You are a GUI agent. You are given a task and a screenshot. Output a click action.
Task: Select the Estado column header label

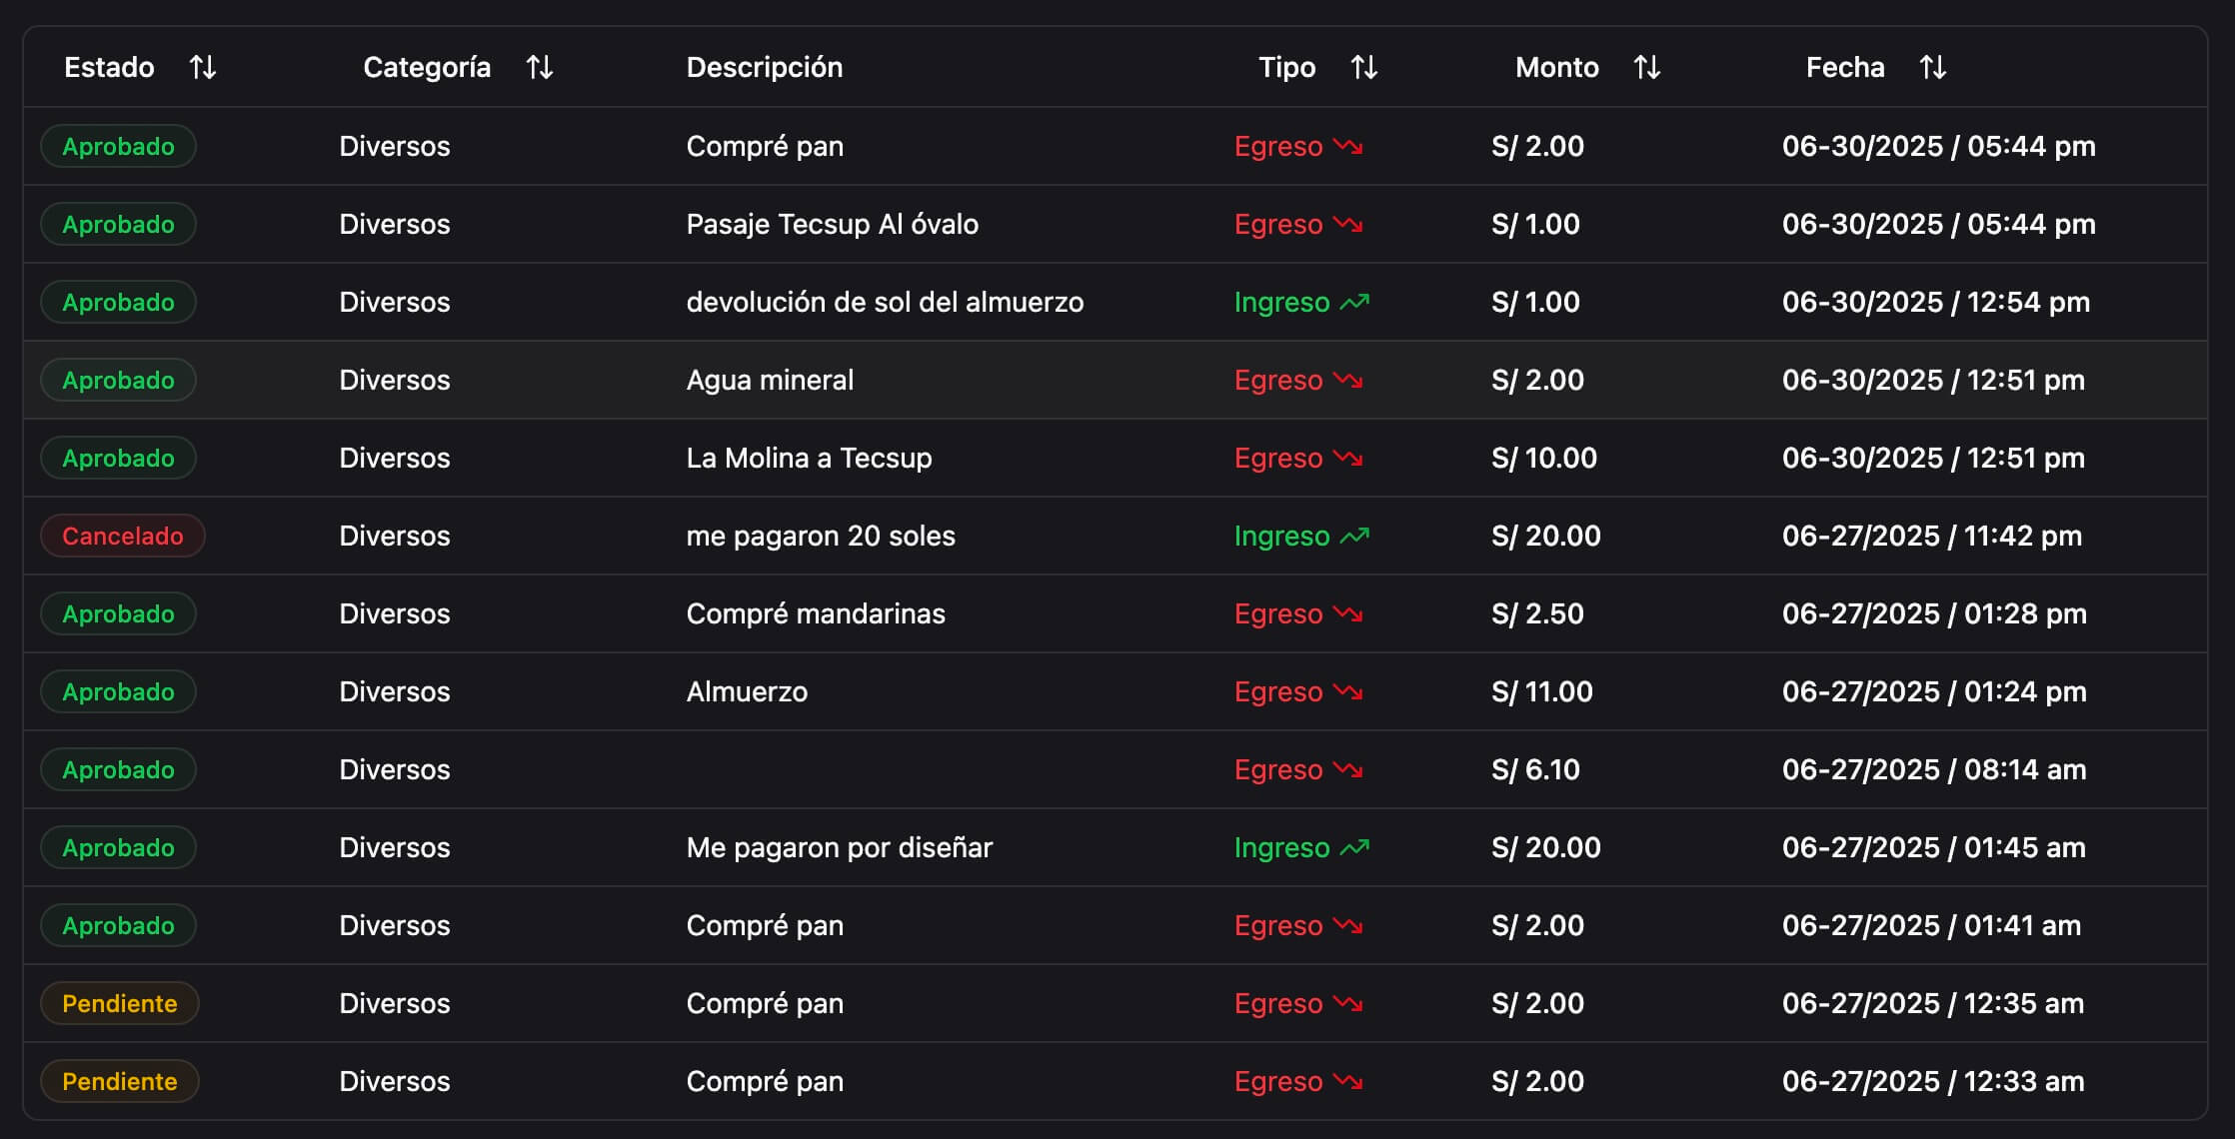point(109,67)
